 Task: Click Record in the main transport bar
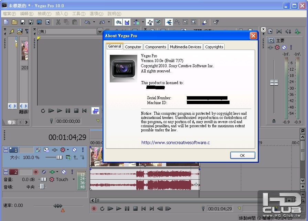coord(94,209)
